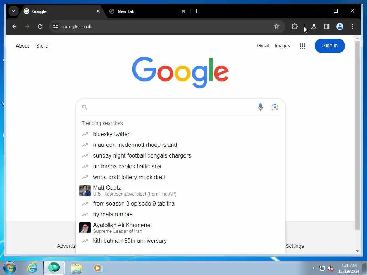
Task: Click the Sign in button
Action: [x=330, y=46]
